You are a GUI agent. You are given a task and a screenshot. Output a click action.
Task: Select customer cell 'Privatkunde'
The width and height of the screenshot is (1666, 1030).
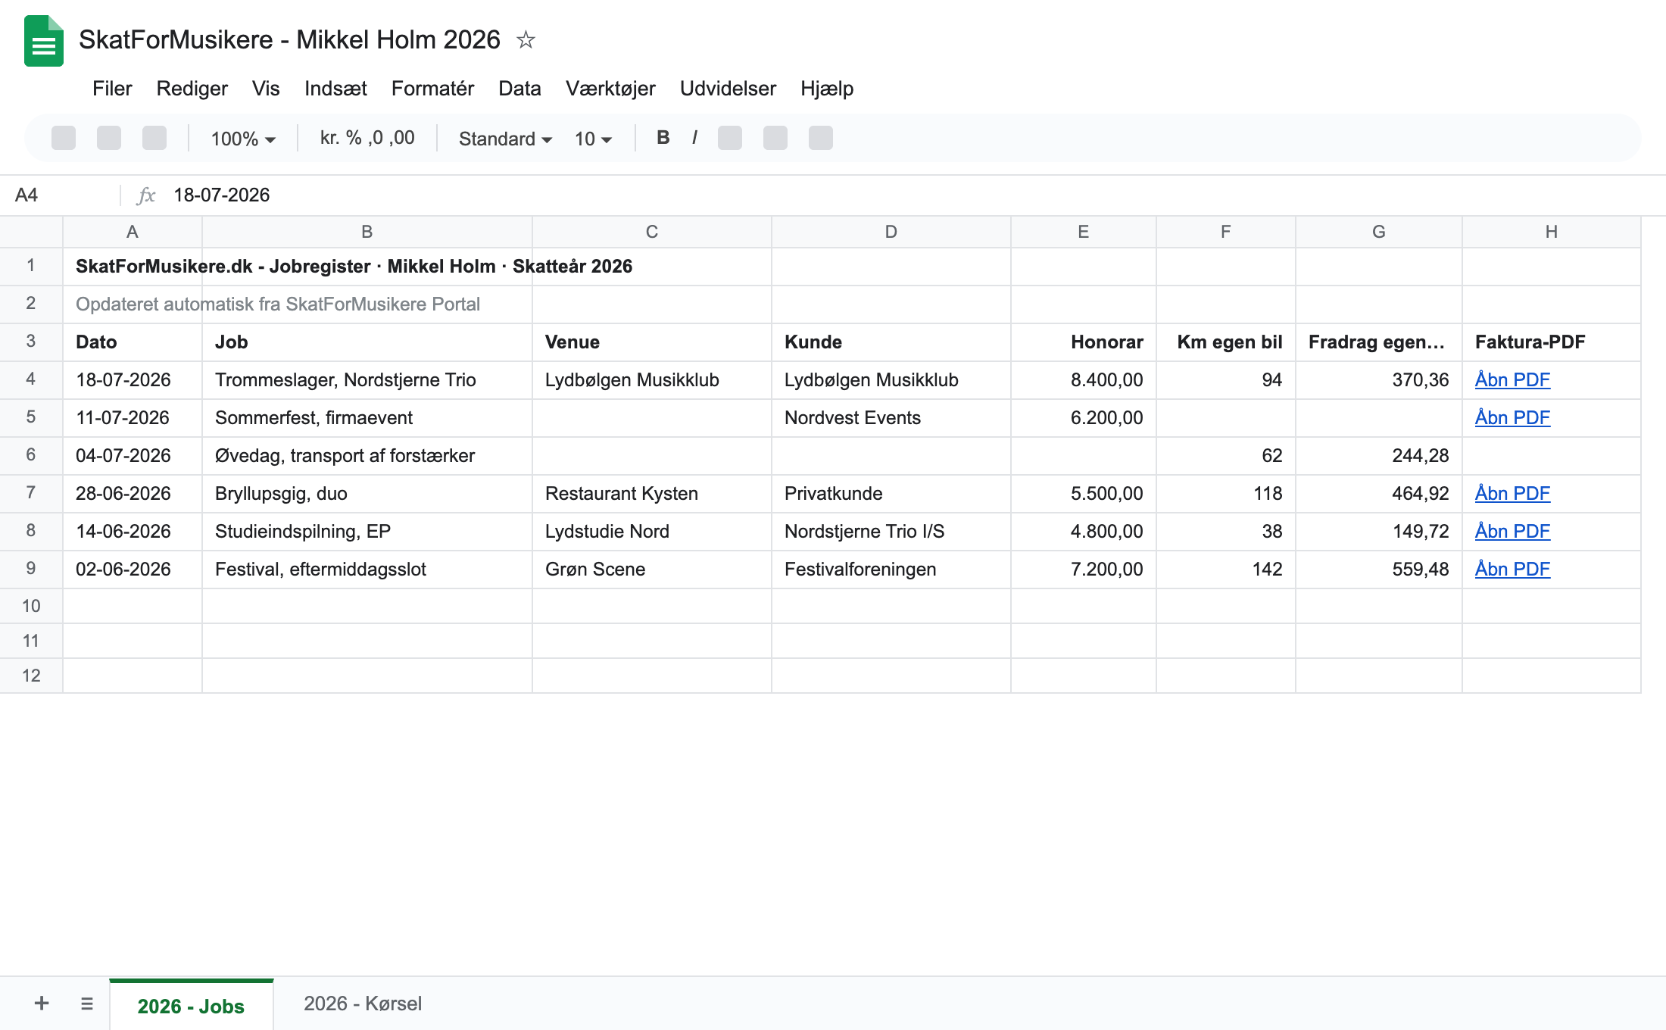point(891,494)
